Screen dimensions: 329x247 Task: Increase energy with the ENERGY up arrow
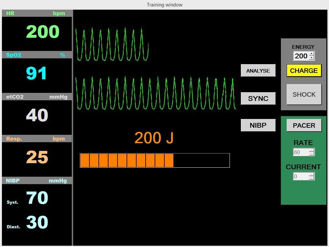[312, 54]
